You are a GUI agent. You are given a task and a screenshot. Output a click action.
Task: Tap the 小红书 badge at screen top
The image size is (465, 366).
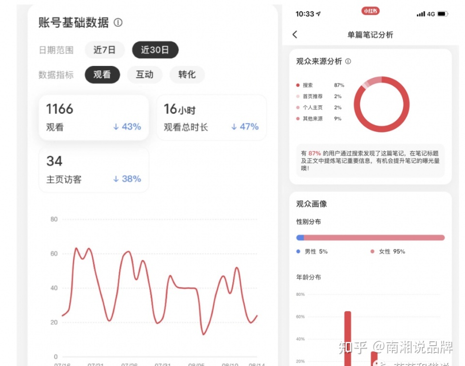[x=371, y=11]
